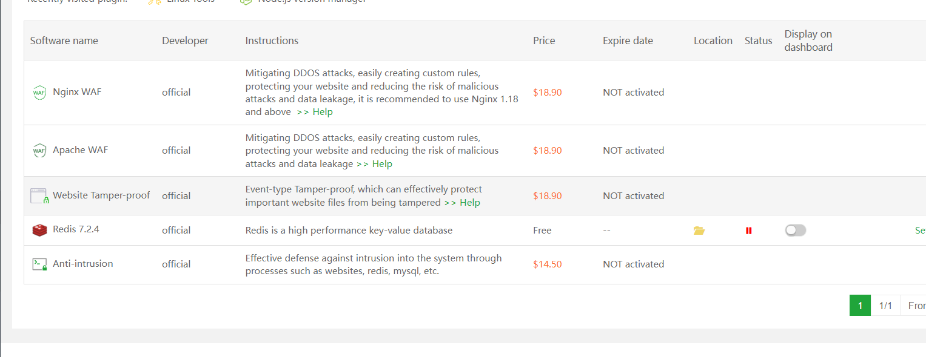The image size is (926, 357).
Task: Click the Redis 7.2.4 software name
Action: pyautogui.click(x=76, y=230)
